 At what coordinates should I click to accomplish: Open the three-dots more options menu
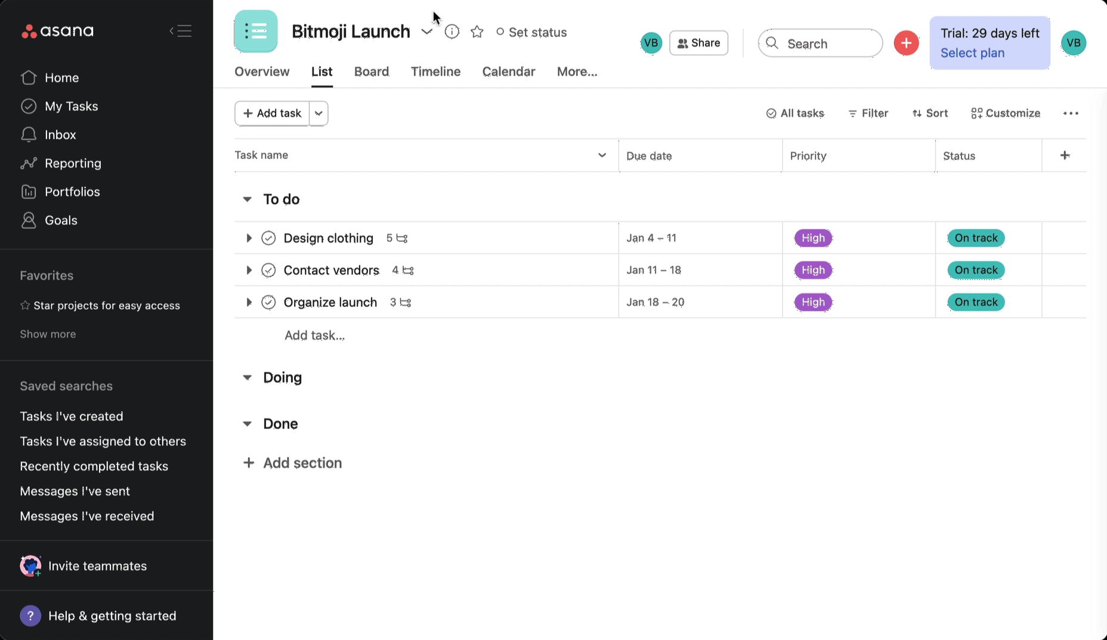point(1071,113)
